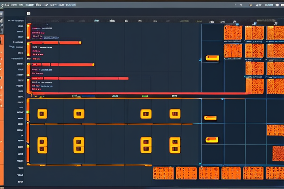Expand the first orange track group handle at top
The width and height of the screenshot is (284, 189).
click(28, 31)
